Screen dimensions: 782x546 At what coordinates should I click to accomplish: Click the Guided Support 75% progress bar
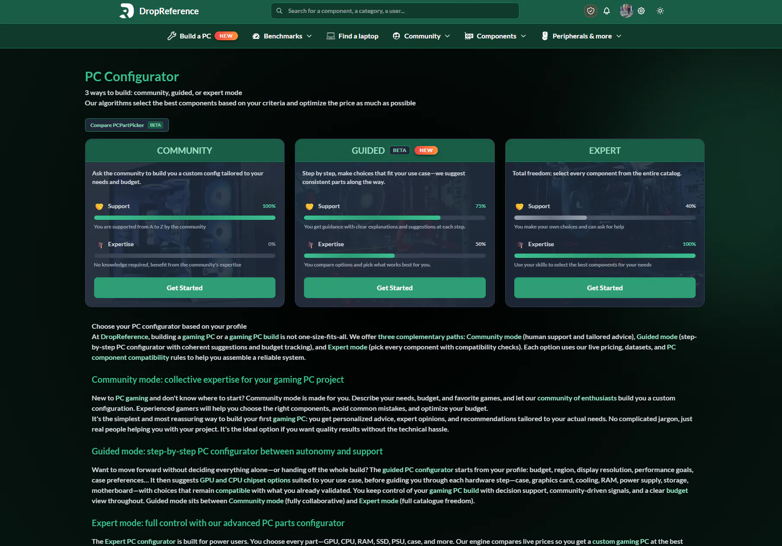395,218
